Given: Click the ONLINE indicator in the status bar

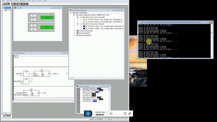Looking at the screenshot, I should [x=92, y=119].
